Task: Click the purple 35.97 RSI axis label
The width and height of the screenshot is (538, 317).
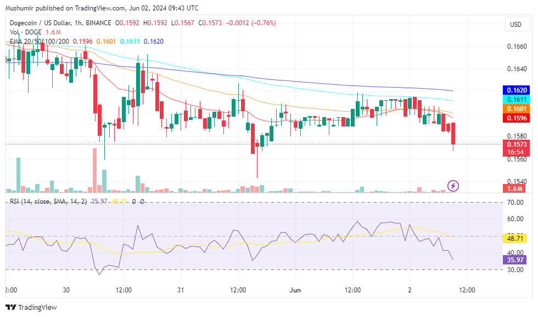Action: pos(515,261)
